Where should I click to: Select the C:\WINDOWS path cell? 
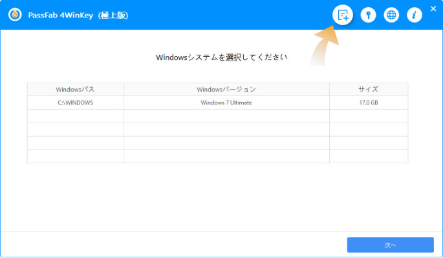(76, 103)
